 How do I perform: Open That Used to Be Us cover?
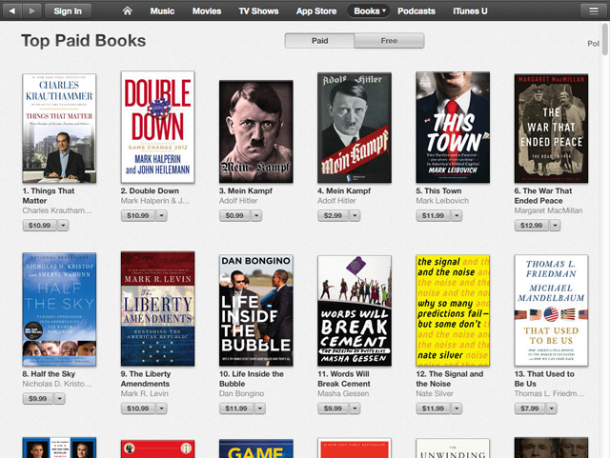click(x=551, y=310)
